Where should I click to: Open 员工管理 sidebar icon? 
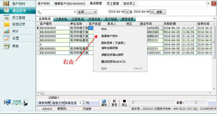point(6,18)
